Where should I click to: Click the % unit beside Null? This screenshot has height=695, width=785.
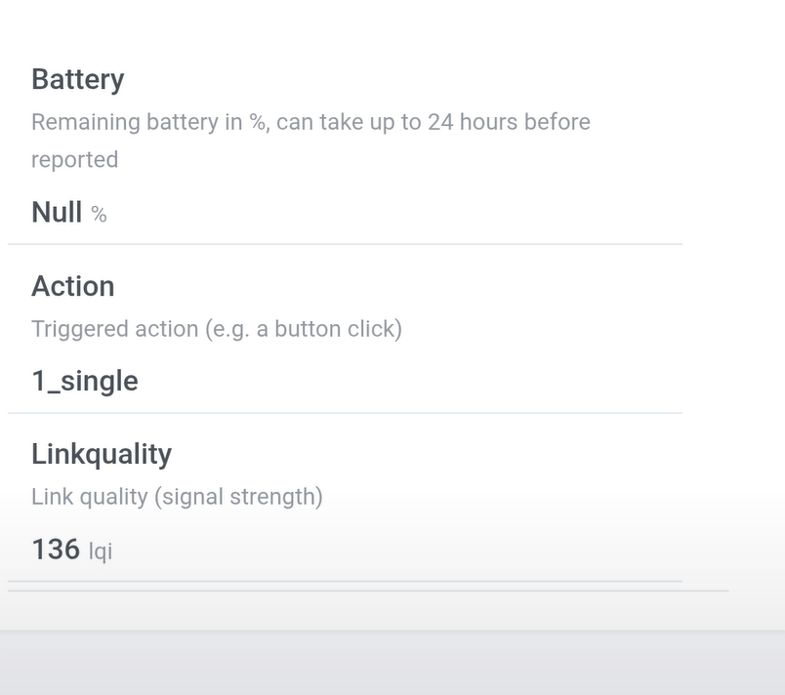point(99,214)
